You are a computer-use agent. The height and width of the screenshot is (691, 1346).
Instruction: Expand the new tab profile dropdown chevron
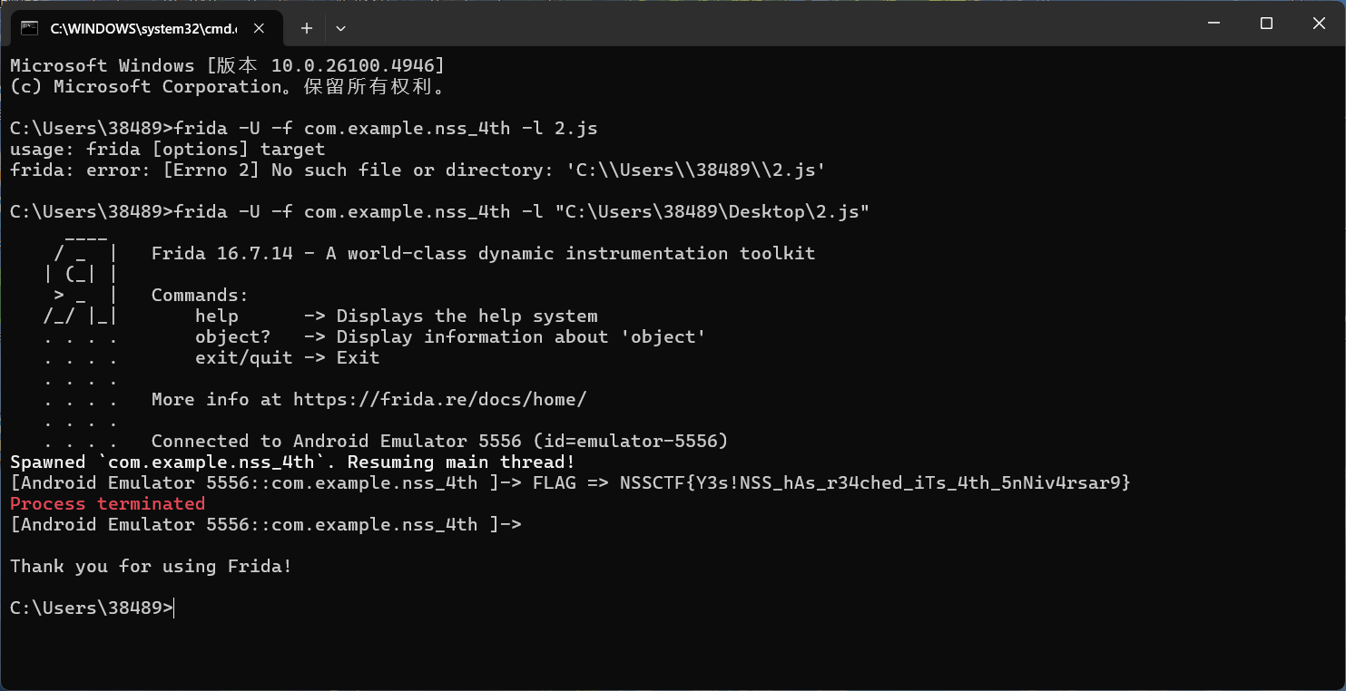(340, 28)
